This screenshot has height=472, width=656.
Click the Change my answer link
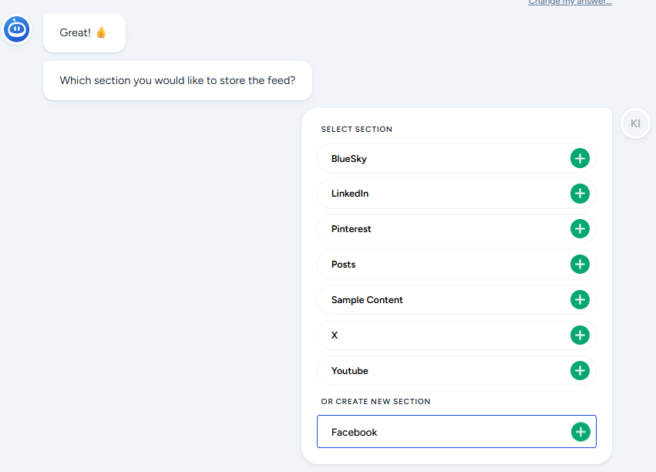570,2
